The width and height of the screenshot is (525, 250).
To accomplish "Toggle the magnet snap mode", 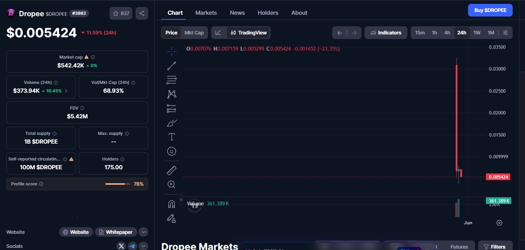I will (172, 204).
